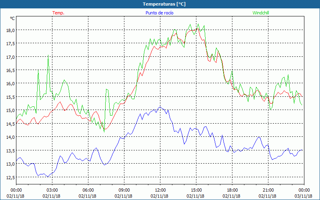Click the °C axis unit label
The width and height of the screenshot is (320, 200).
[x=12, y=18]
